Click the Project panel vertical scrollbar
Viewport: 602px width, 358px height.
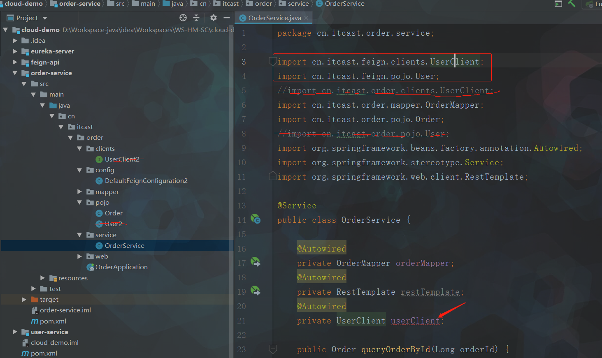click(x=231, y=191)
